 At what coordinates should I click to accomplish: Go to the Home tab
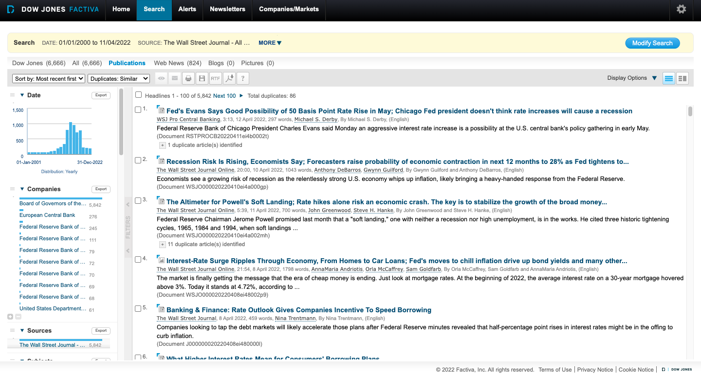point(121,9)
